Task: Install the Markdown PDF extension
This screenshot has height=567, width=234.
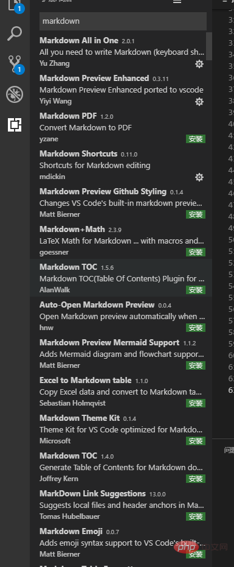Action: point(196,139)
